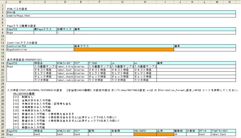Click the 少数桁 header cell
This screenshot has width=241, height=138.
pyautogui.click(x=192, y=131)
